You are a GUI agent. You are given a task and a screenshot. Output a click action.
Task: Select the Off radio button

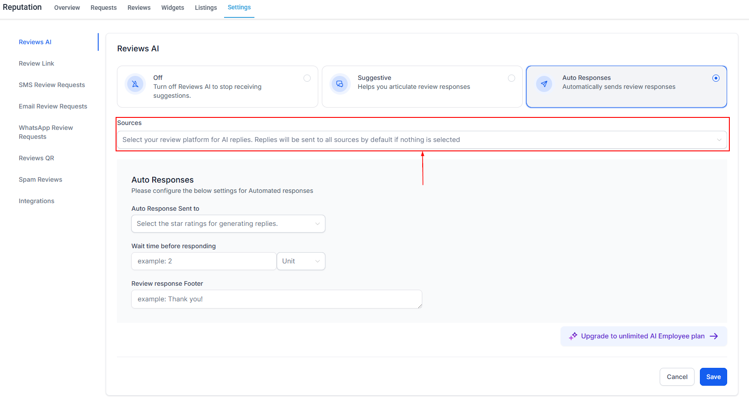[307, 78]
